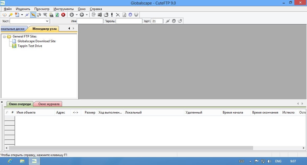Click the Размер column header
The height and width of the screenshot is (165, 307).
click(x=89, y=112)
